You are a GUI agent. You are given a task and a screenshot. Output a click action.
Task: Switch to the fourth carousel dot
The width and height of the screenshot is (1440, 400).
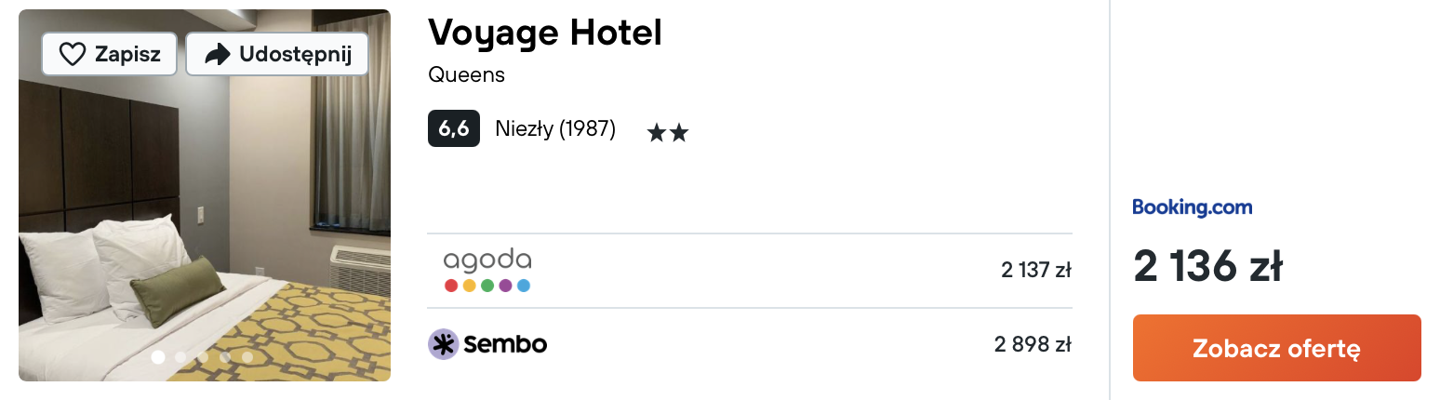225,356
